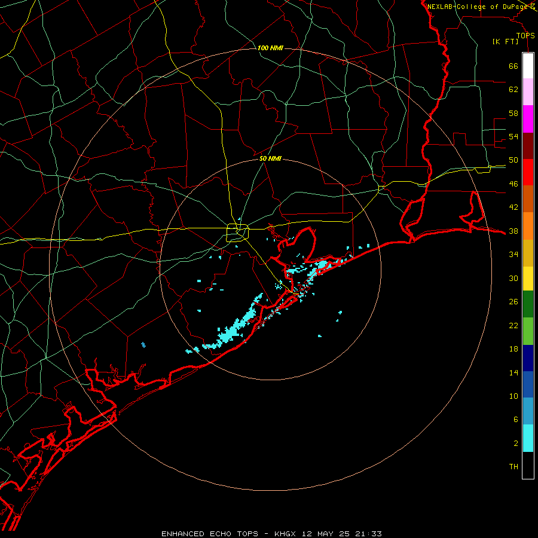The width and height of the screenshot is (538, 538).
Task: Click the light green 22 K FT swatch
Action: [528, 331]
